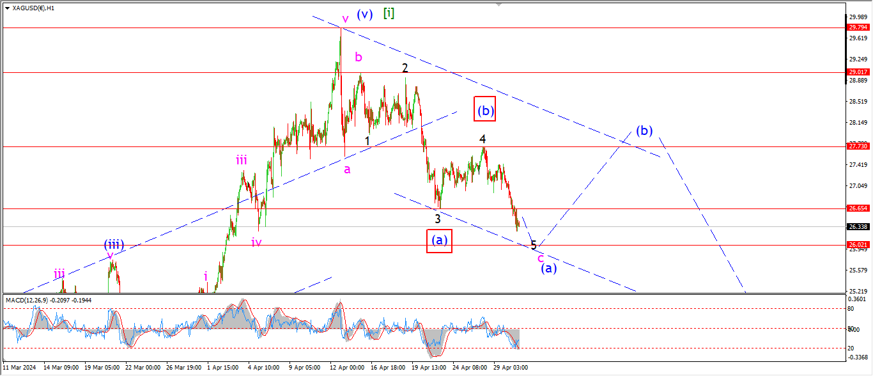This screenshot has width=873, height=376.
Task: Click the 29.794 red price tag
Action: (x=857, y=27)
